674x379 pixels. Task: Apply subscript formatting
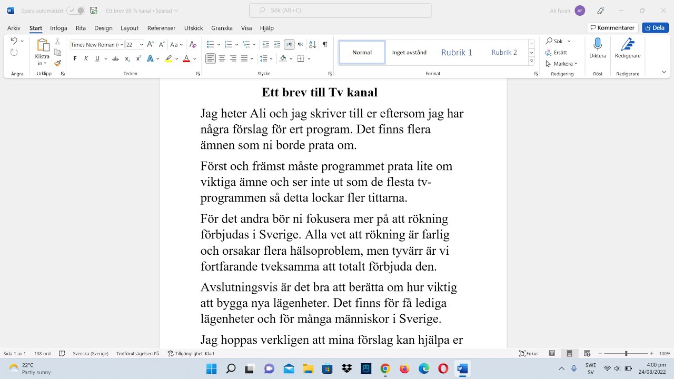[127, 58]
